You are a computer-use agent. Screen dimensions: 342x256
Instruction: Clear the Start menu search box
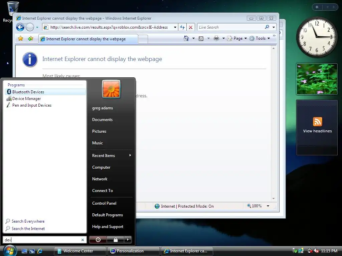pyautogui.click(x=83, y=240)
